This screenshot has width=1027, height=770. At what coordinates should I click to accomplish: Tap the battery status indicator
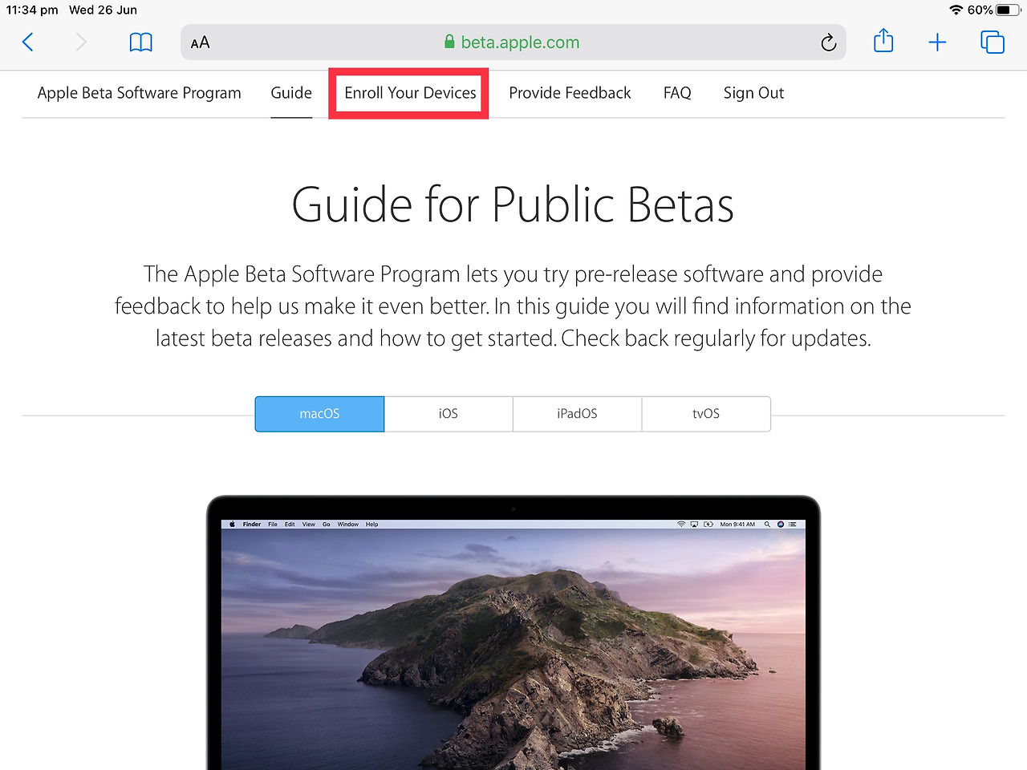(x=1008, y=10)
